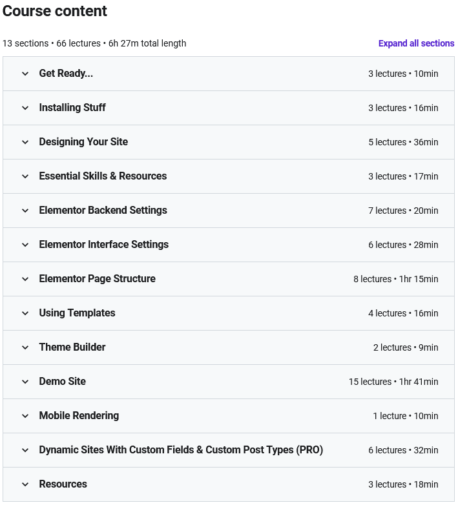Expand the Theme Builder section
Image resolution: width=458 pixels, height=505 pixels.
coord(72,347)
